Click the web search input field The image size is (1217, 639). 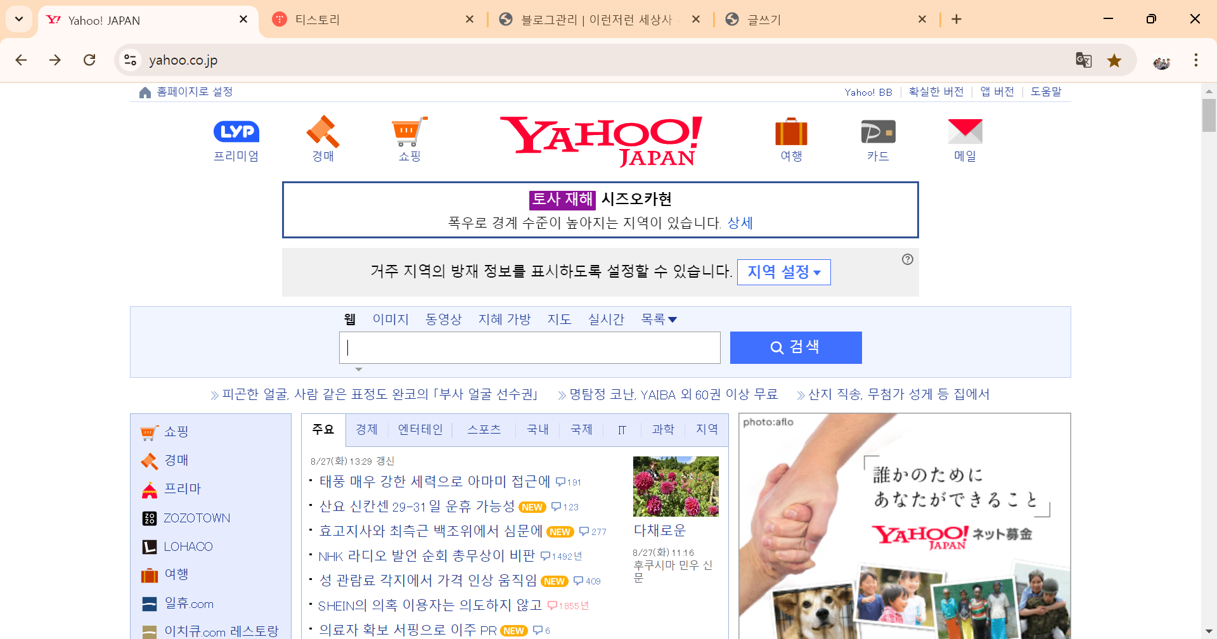530,347
